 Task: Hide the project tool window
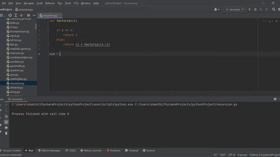(34, 16)
